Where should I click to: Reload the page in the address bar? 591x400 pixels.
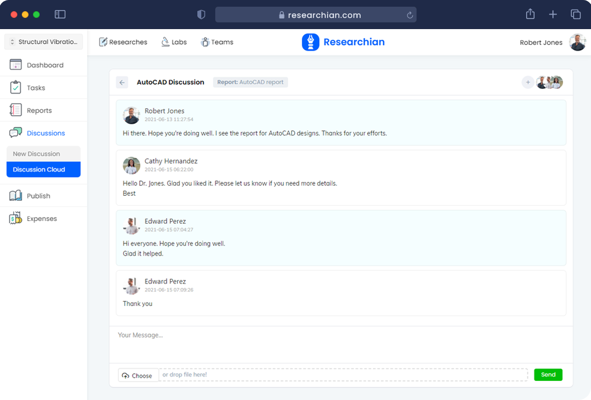tap(410, 15)
